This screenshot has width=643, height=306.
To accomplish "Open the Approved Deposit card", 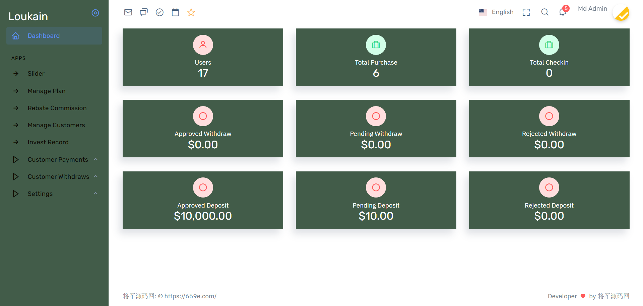I will click(203, 200).
